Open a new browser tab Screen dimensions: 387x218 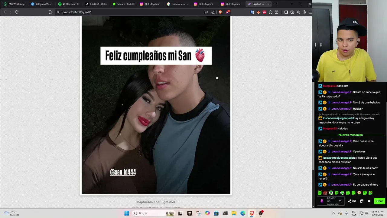276,4
